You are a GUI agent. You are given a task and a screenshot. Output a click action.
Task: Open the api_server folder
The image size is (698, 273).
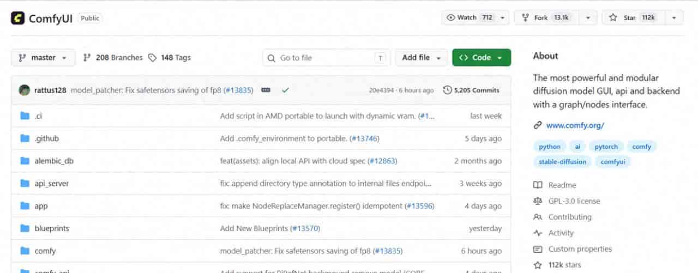click(51, 184)
